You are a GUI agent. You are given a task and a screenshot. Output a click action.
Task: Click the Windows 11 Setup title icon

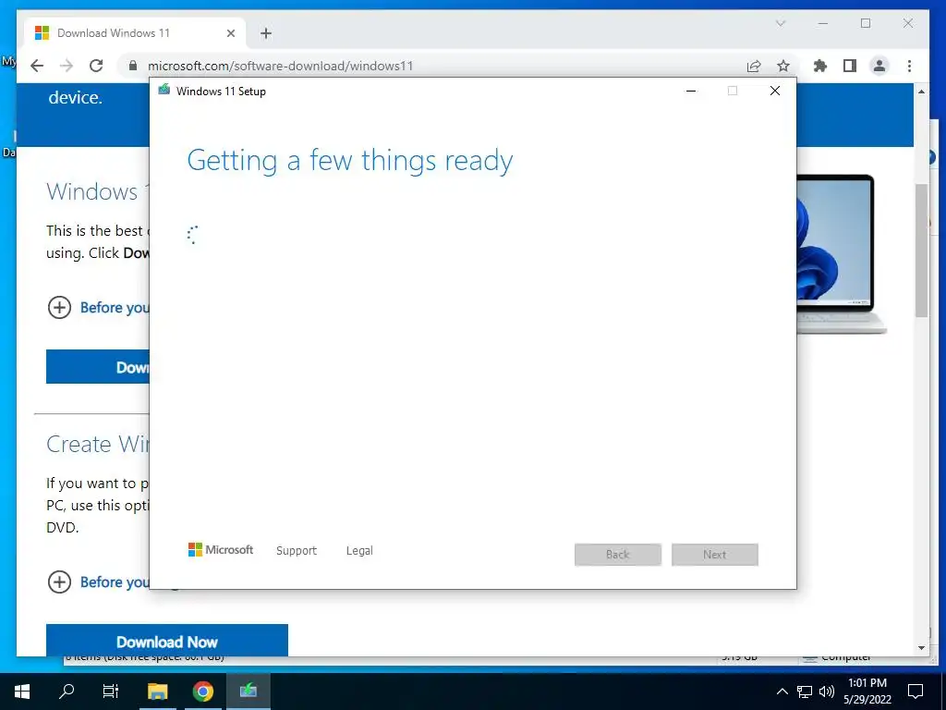tap(164, 90)
